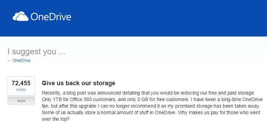Click the over the top? ending text
Image resolution: width=267 pixels, height=132 pixels.
pyautogui.click(x=56, y=119)
